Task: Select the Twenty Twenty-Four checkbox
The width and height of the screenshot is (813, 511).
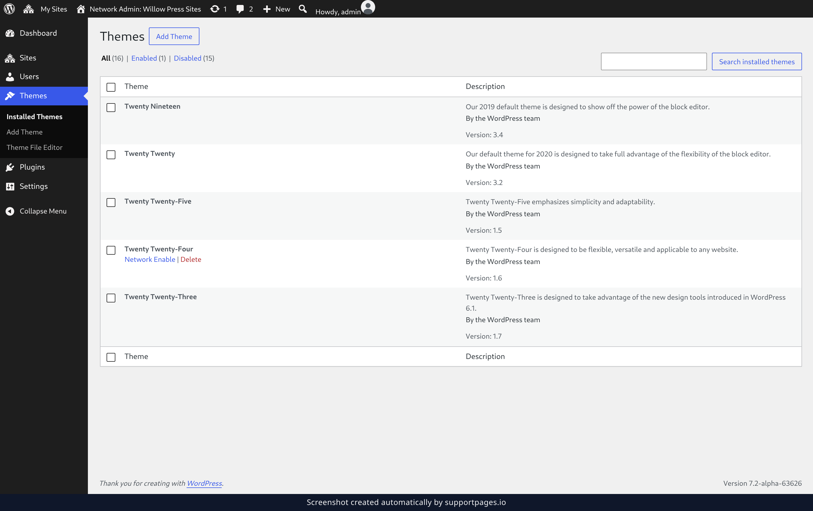Action: [x=111, y=250]
